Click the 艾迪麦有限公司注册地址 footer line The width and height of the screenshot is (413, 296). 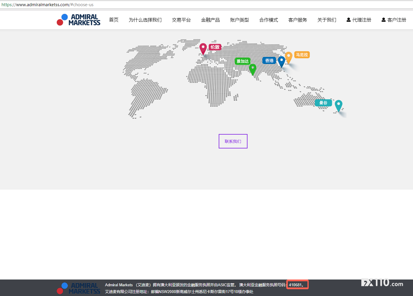[x=179, y=292]
